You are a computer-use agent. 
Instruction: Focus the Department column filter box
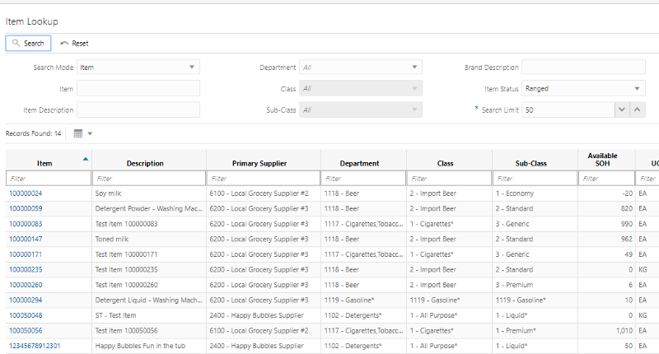pyautogui.click(x=363, y=179)
